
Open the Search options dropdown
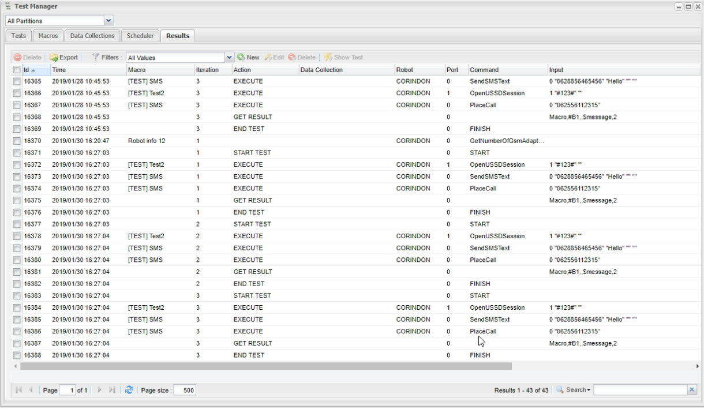point(578,391)
